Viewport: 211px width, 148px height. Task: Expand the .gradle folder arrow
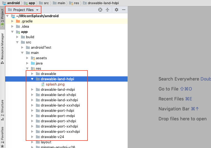(x=12, y=21)
